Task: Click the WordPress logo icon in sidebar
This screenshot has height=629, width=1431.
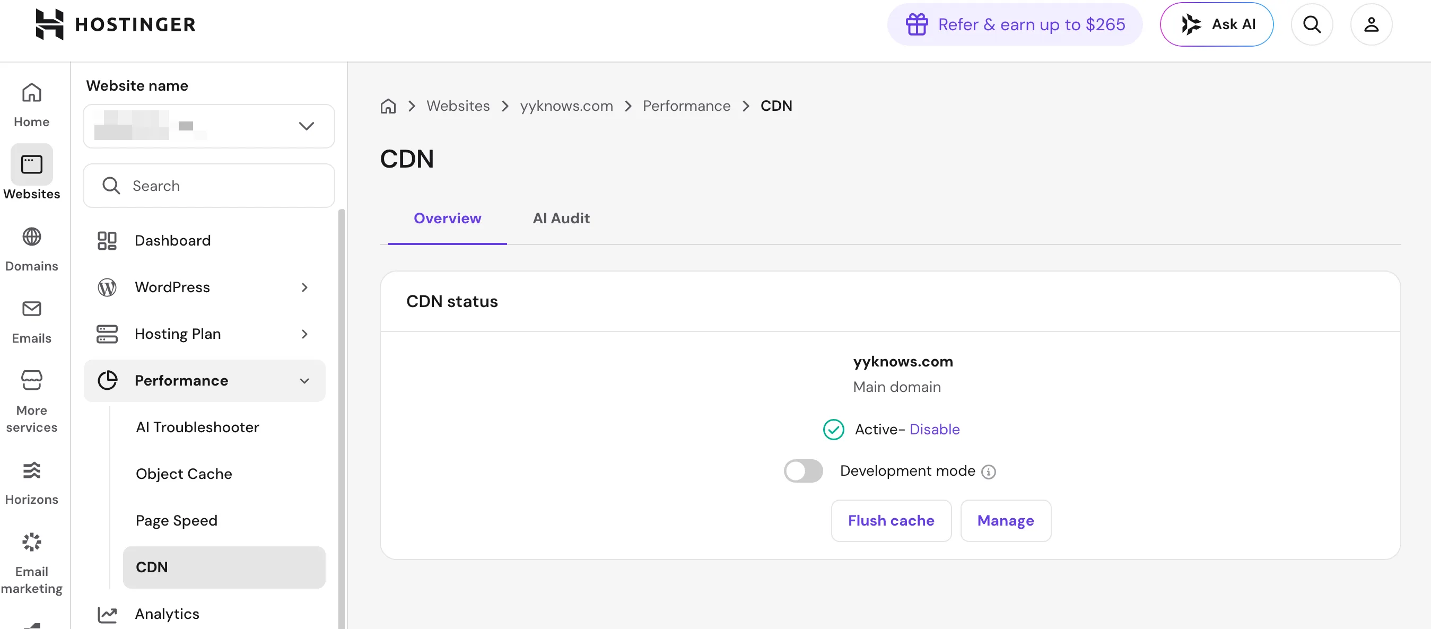Action: click(x=107, y=287)
